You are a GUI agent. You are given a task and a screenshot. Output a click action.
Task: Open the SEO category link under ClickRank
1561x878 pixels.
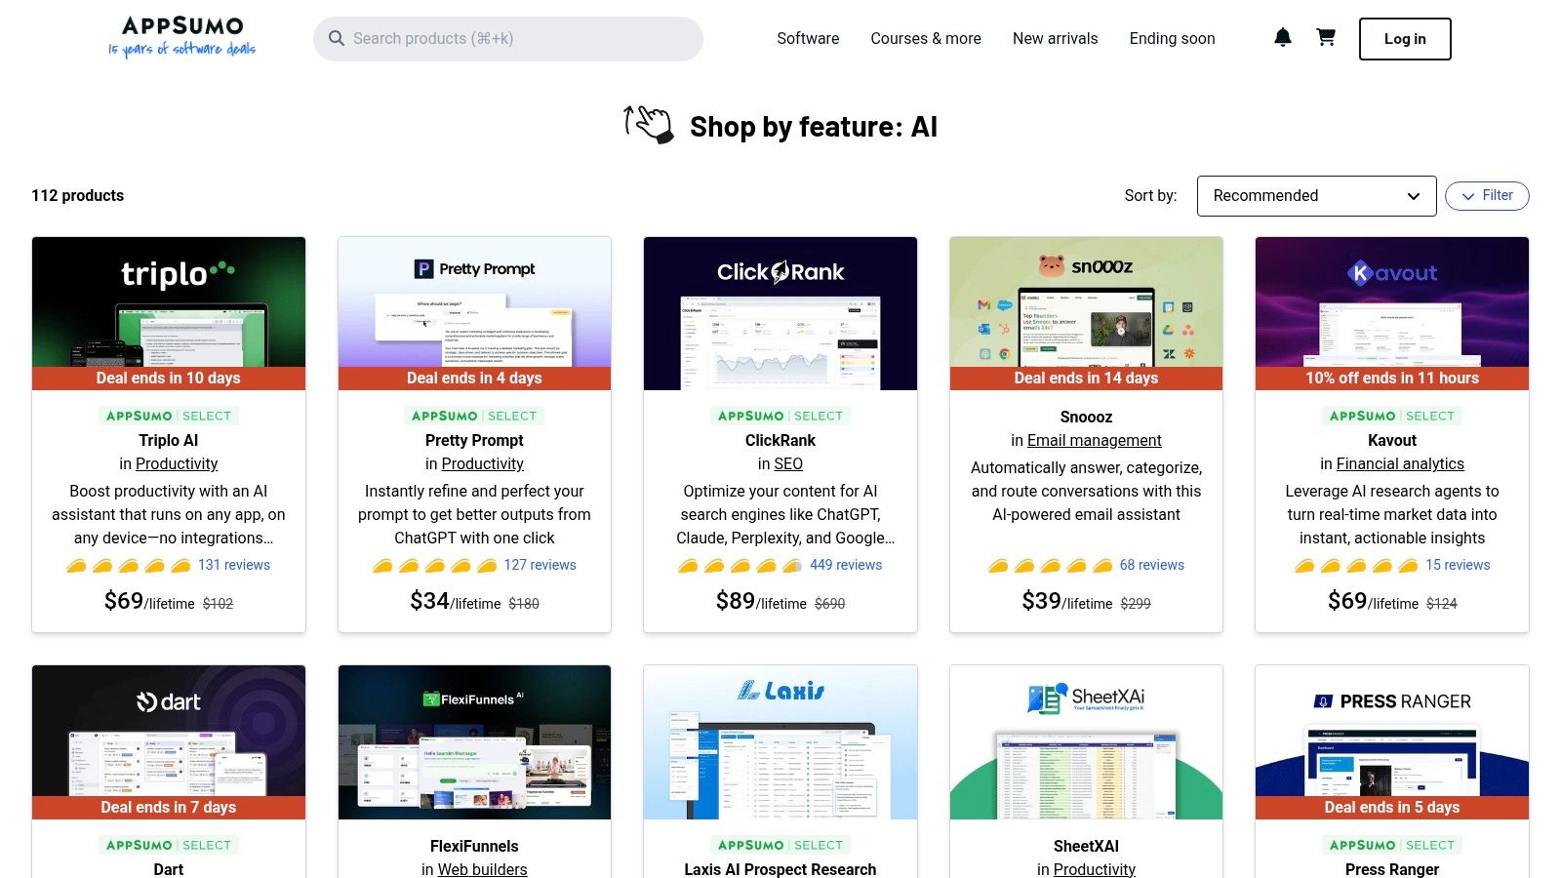click(x=788, y=463)
